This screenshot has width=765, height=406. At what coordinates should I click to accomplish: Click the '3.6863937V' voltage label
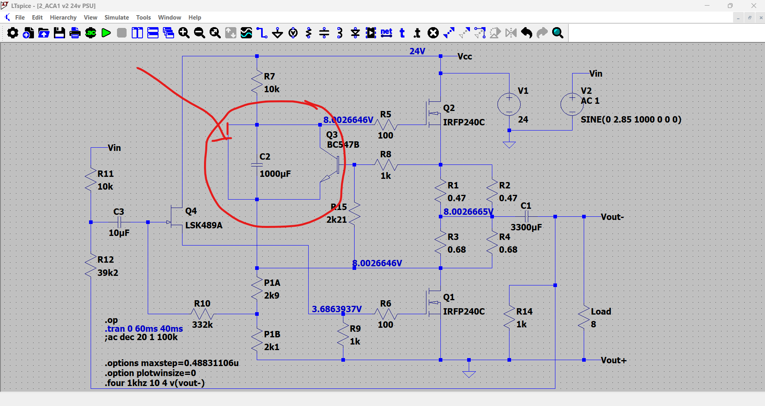click(x=337, y=309)
